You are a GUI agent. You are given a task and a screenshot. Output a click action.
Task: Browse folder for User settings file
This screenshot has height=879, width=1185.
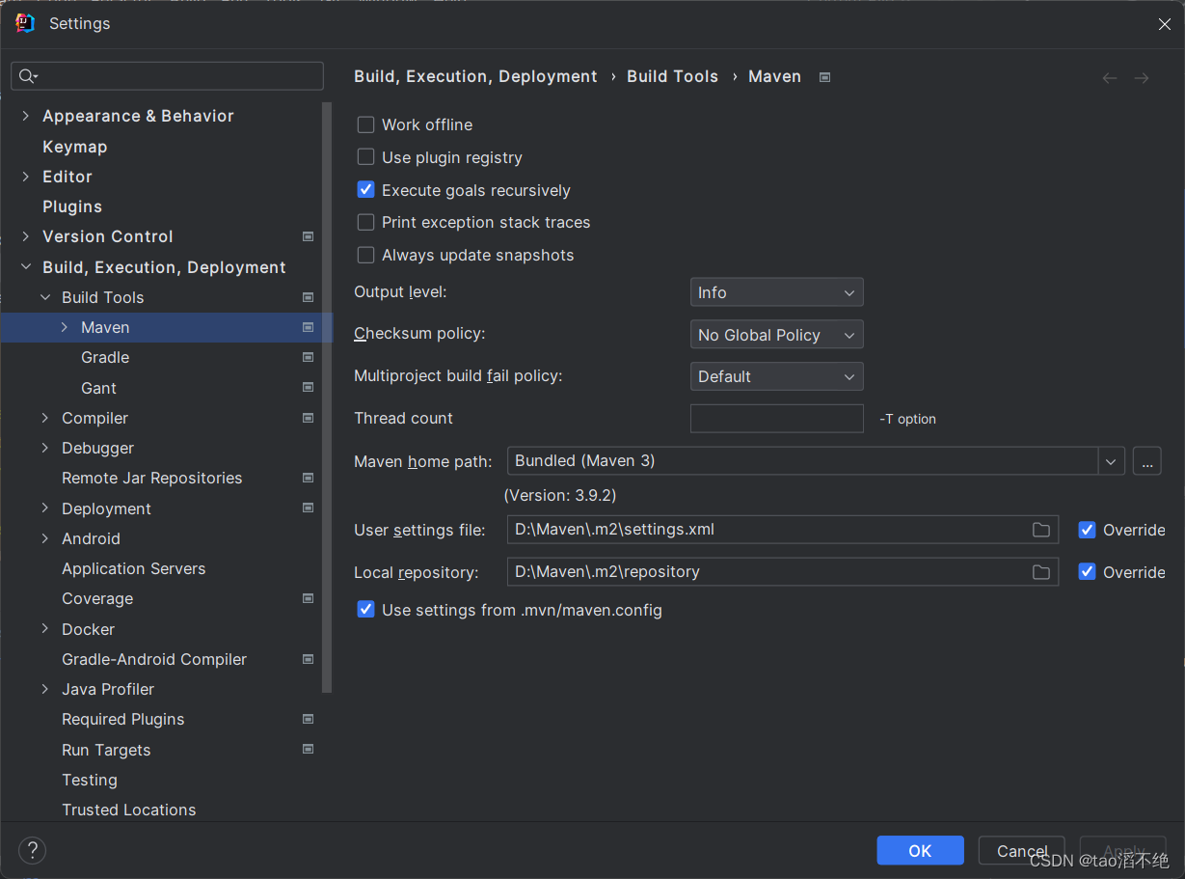coord(1041,530)
